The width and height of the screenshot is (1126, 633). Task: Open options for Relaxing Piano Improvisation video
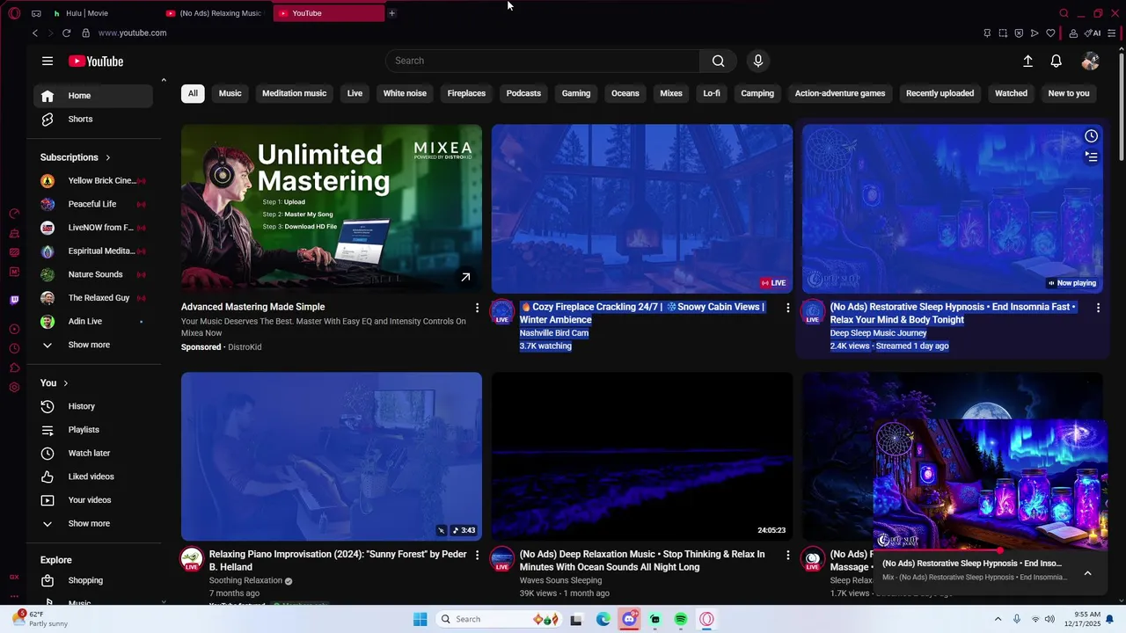pyautogui.click(x=477, y=556)
